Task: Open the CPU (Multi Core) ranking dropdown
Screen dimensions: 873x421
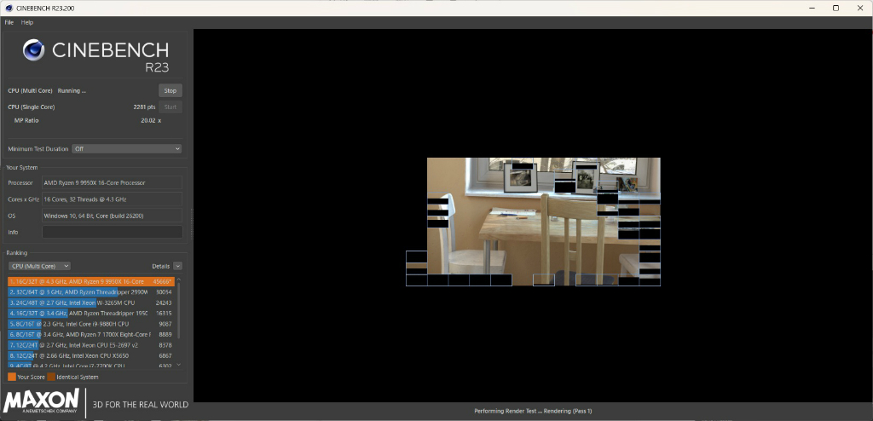Action: [39, 266]
